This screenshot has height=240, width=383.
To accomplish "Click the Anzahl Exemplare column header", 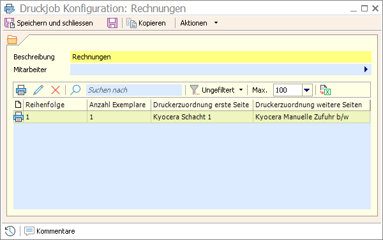I will point(119,105).
